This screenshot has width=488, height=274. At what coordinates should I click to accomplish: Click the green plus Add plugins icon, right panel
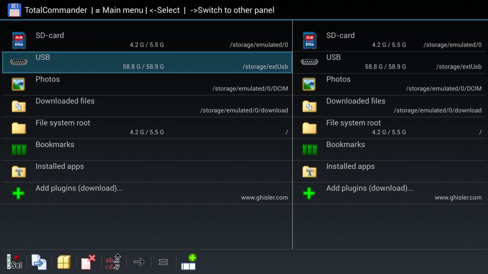(309, 193)
